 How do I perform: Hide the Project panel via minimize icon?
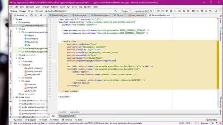45,15
